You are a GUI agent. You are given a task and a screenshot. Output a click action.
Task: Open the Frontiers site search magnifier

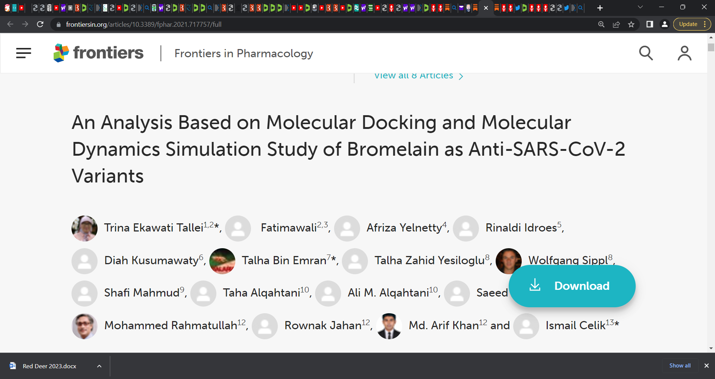(x=646, y=53)
